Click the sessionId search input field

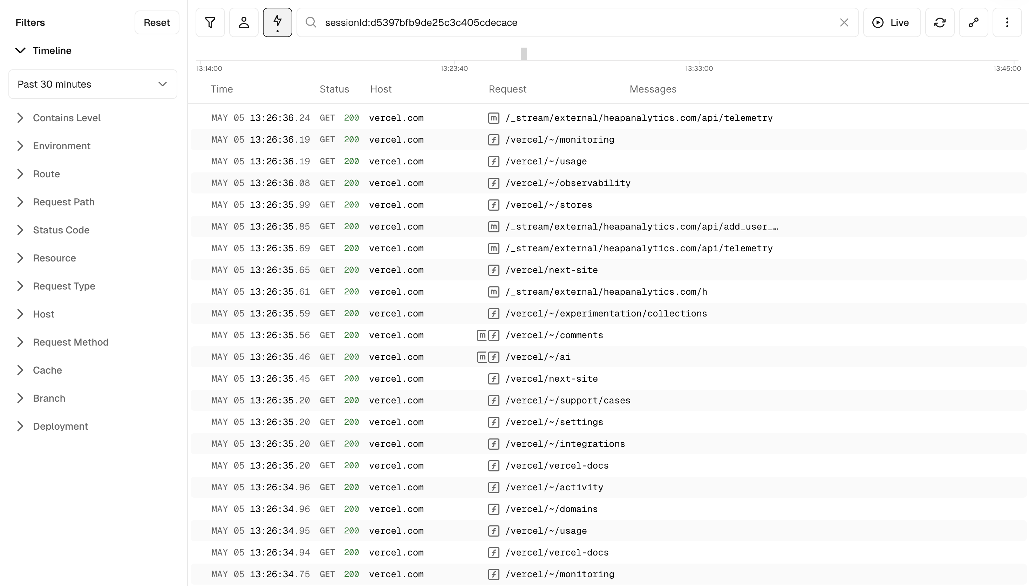tap(578, 22)
